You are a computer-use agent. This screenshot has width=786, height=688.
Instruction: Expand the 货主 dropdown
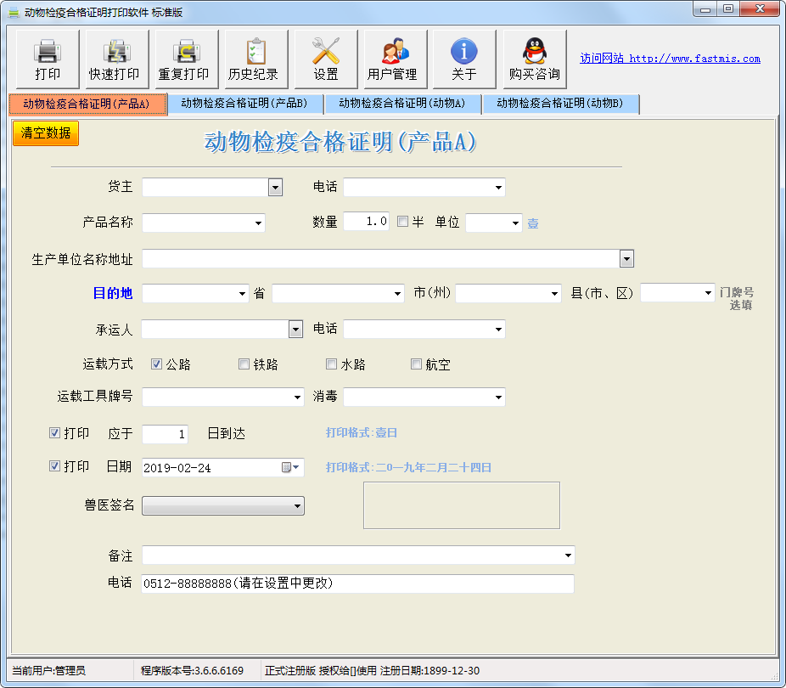[x=275, y=188]
